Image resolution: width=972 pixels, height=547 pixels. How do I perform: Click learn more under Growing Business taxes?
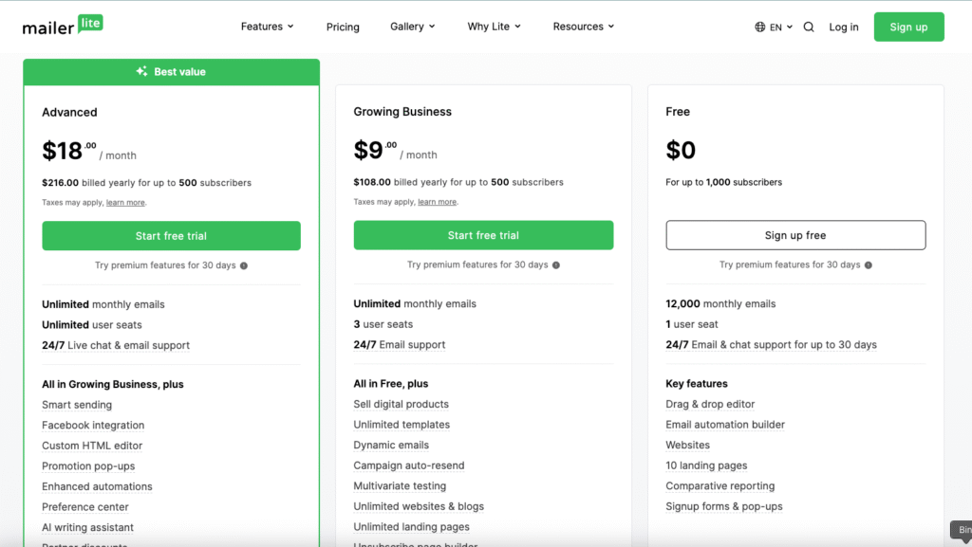click(x=437, y=202)
